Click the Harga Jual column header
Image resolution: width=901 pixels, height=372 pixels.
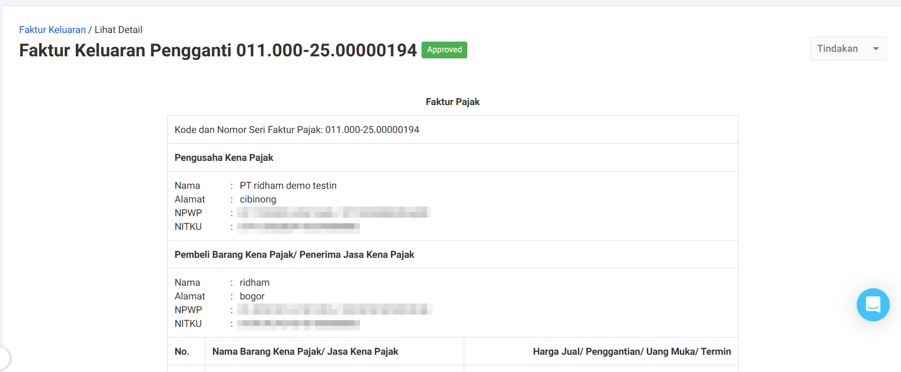pyautogui.click(x=632, y=352)
